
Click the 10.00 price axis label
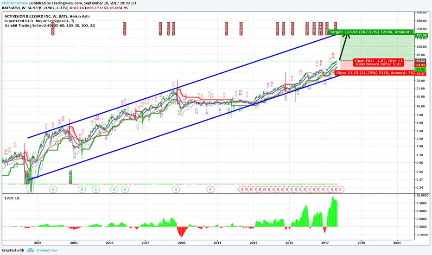pyautogui.click(x=421, y=107)
